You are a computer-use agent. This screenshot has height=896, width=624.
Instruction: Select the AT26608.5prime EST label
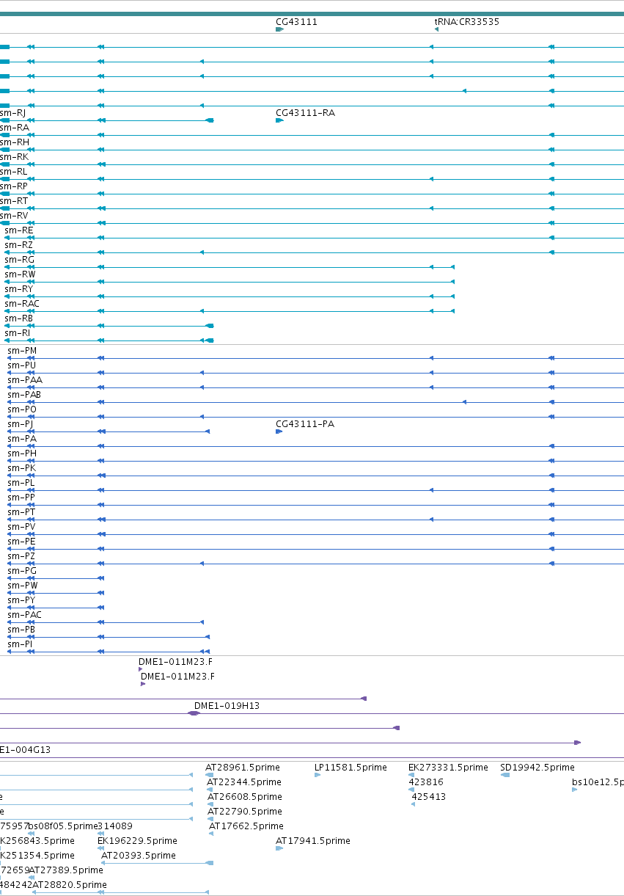[245, 797]
